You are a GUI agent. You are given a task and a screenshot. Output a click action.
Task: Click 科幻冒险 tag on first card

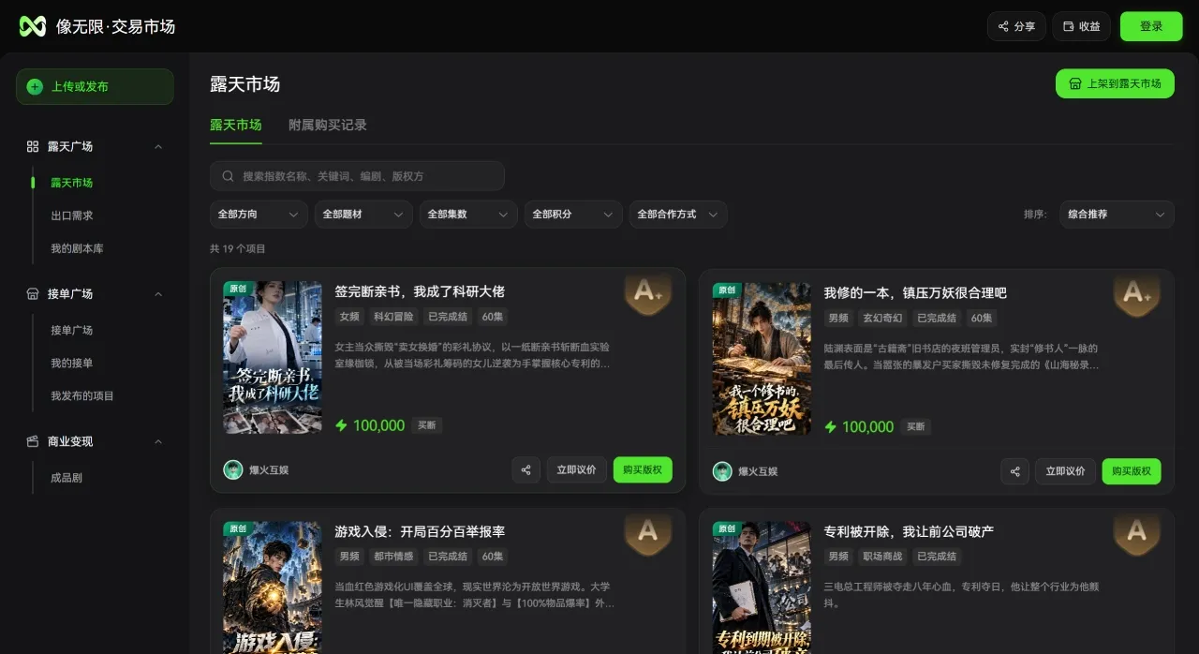click(x=393, y=317)
